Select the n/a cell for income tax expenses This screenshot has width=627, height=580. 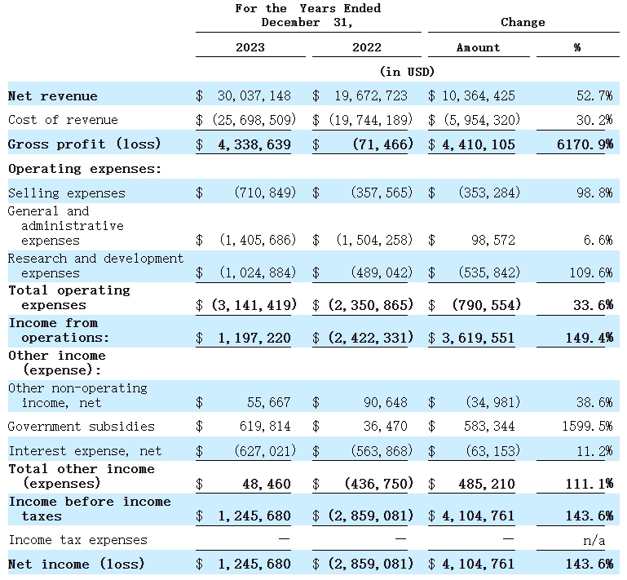click(x=601, y=540)
